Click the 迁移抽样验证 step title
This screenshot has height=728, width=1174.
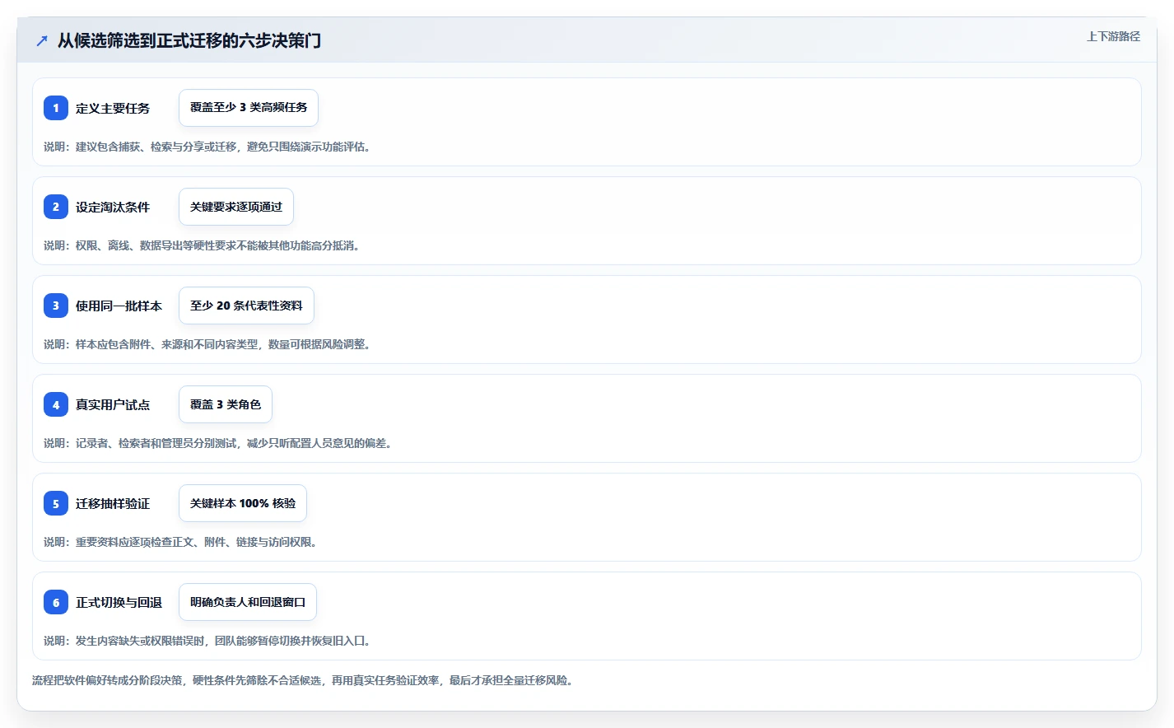[x=113, y=503]
